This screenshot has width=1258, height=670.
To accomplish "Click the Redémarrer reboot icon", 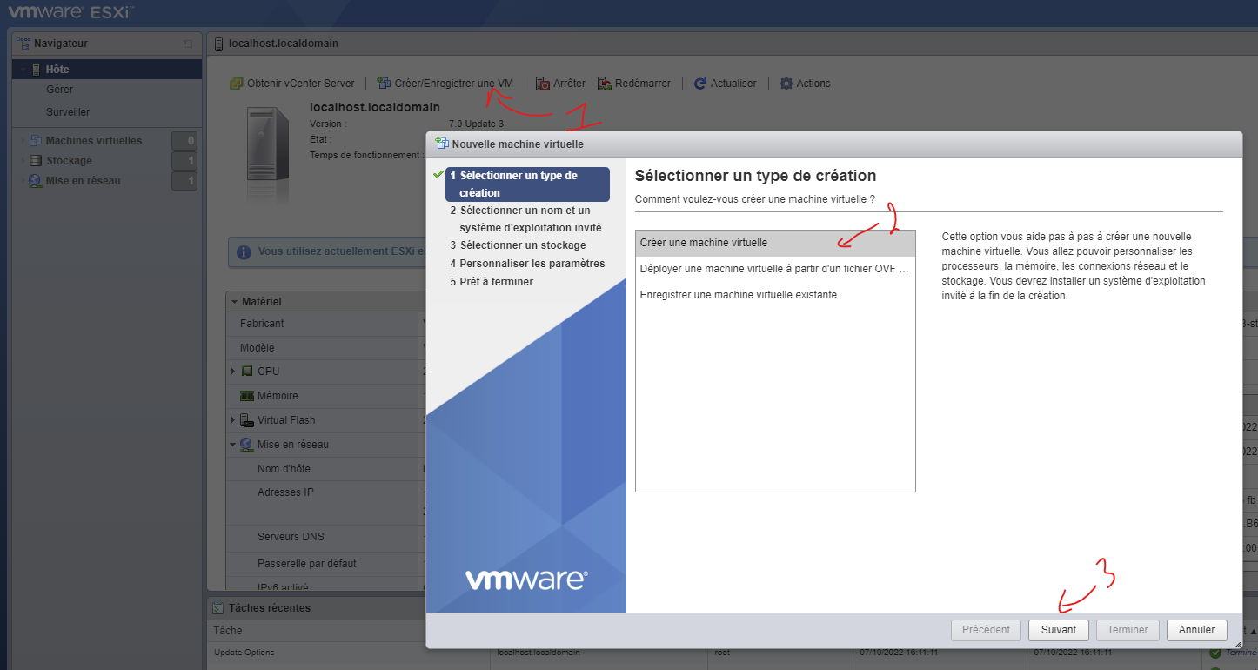I will coord(604,84).
